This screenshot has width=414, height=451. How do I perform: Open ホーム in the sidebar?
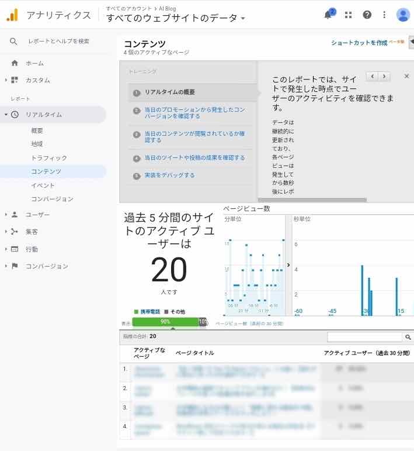coord(34,63)
